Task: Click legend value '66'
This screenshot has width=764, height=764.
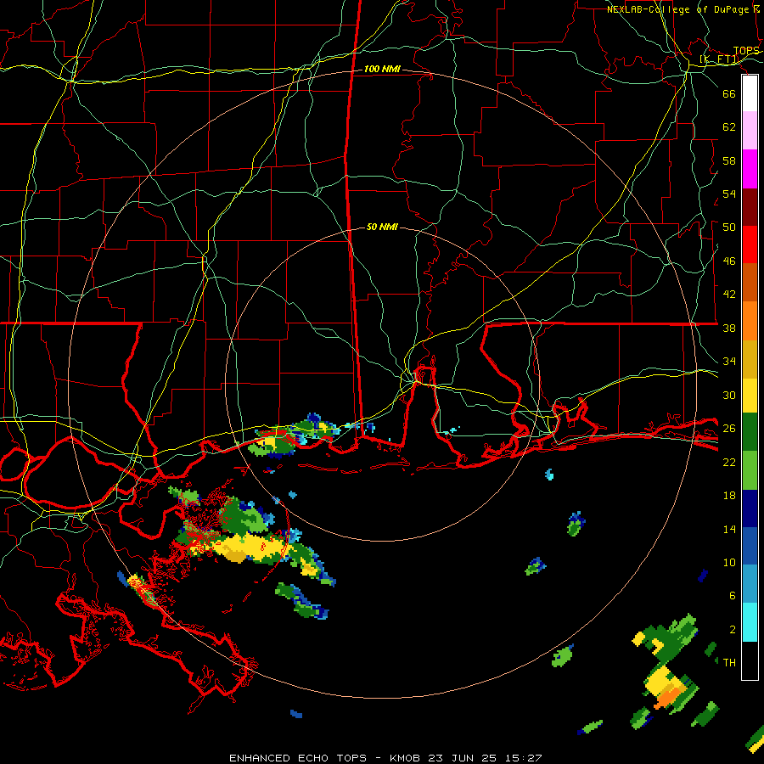Action: 729,93
